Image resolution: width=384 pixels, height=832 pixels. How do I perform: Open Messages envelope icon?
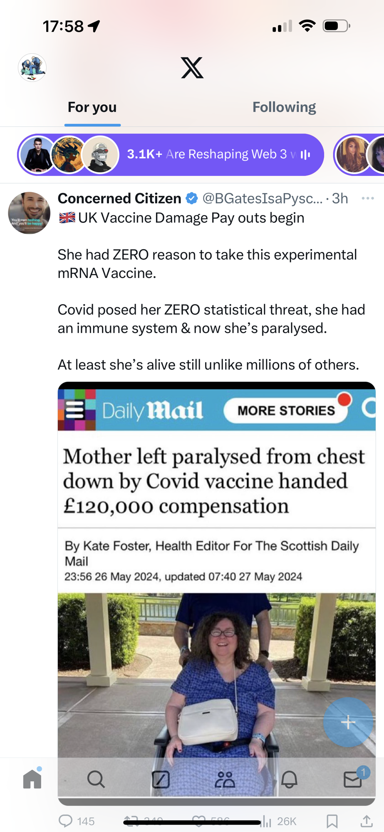click(353, 779)
